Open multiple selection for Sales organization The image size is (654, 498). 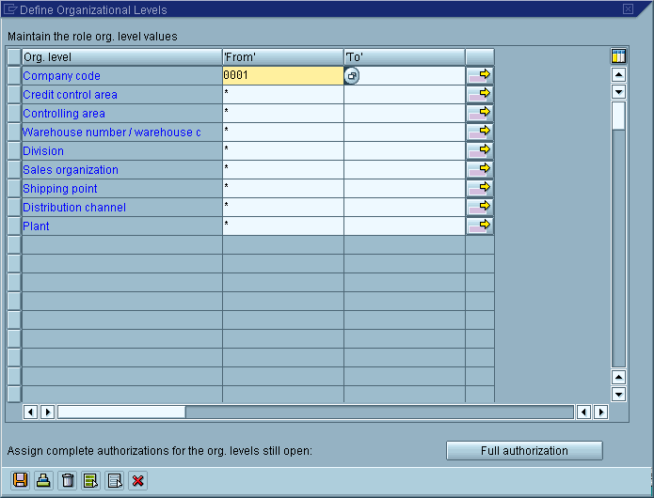[480, 169]
